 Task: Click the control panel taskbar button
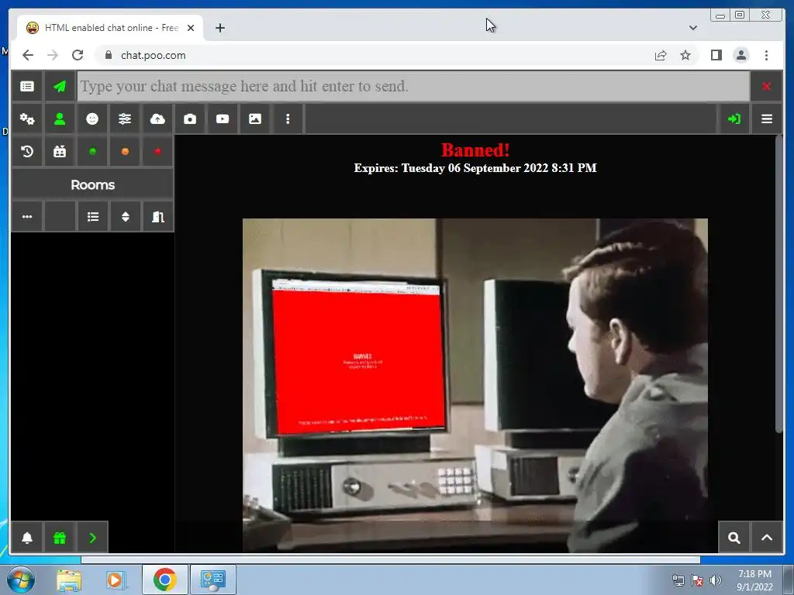tap(212, 580)
